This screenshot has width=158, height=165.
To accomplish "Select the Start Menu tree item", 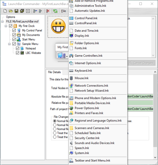I will pyautogui.click(x=29, y=40).
